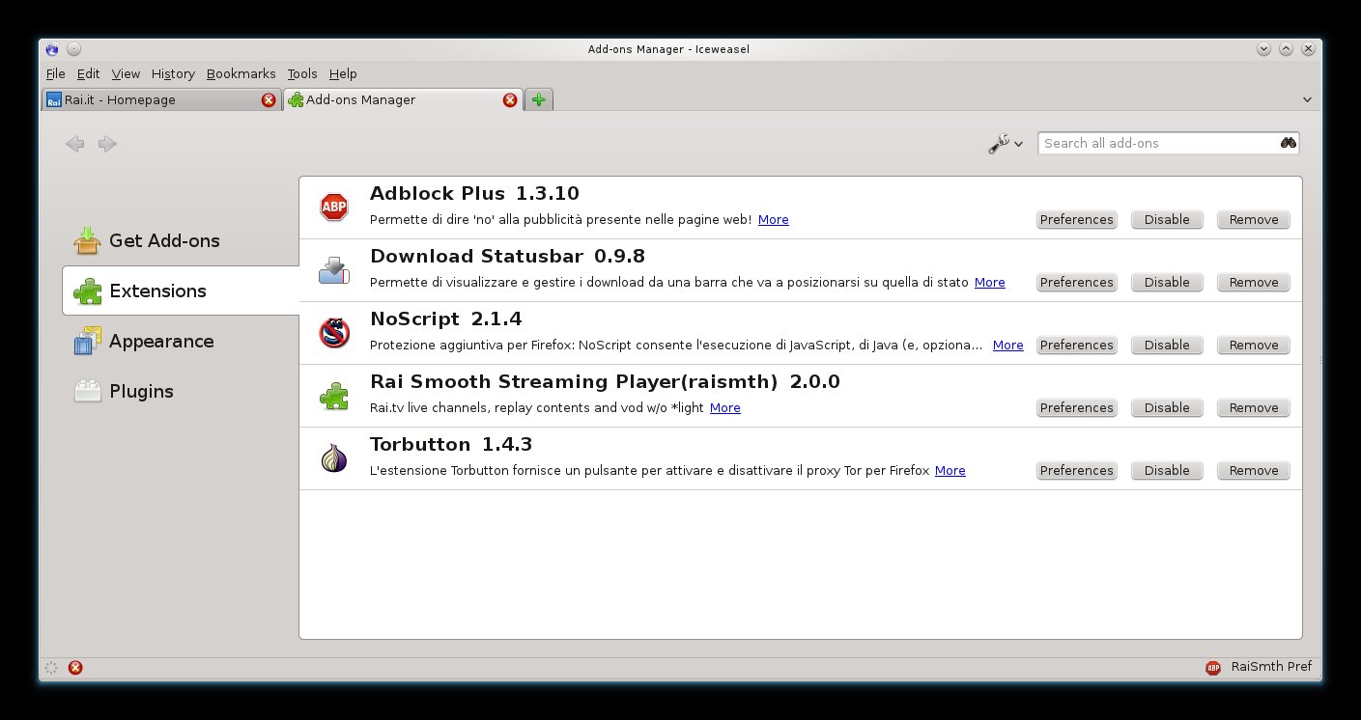The width and height of the screenshot is (1361, 720).
Task: Click the back arrow in Add-ons Manager
Action: [74, 144]
